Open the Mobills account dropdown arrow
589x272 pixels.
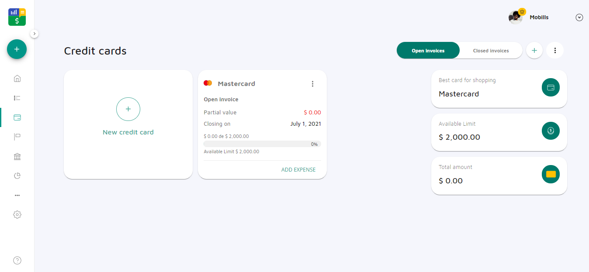point(579,17)
